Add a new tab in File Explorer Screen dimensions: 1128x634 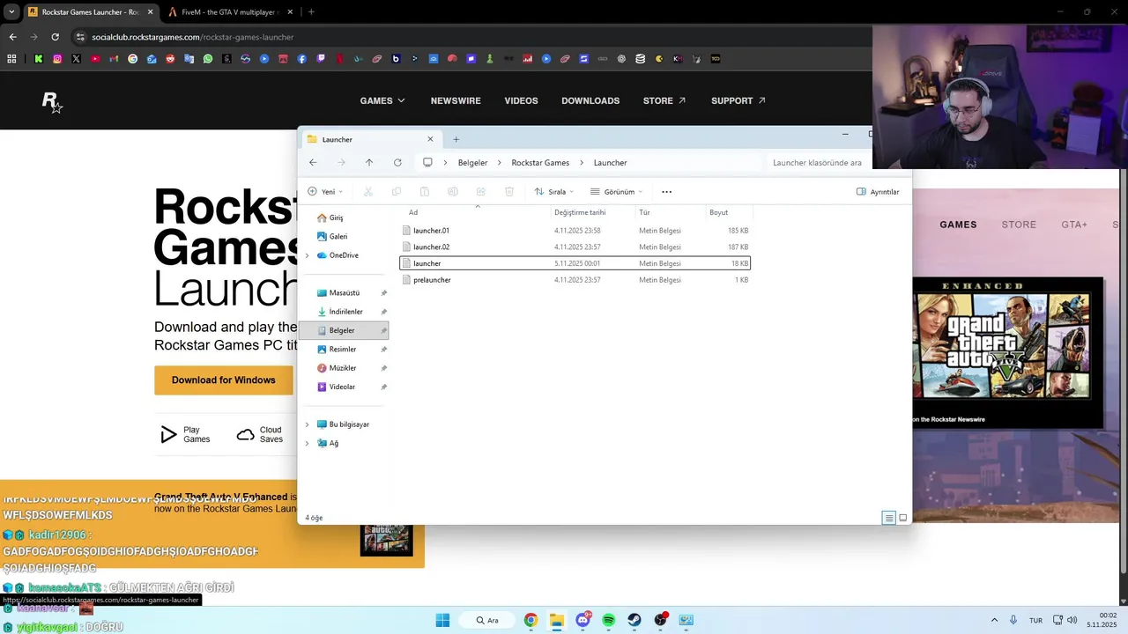click(x=456, y=139)
